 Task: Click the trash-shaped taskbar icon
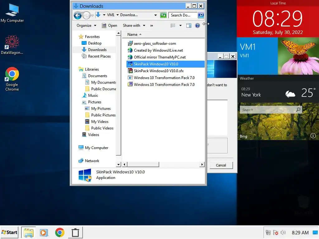tap(75, 232)
